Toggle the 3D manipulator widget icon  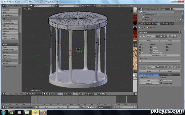point(54,94)
